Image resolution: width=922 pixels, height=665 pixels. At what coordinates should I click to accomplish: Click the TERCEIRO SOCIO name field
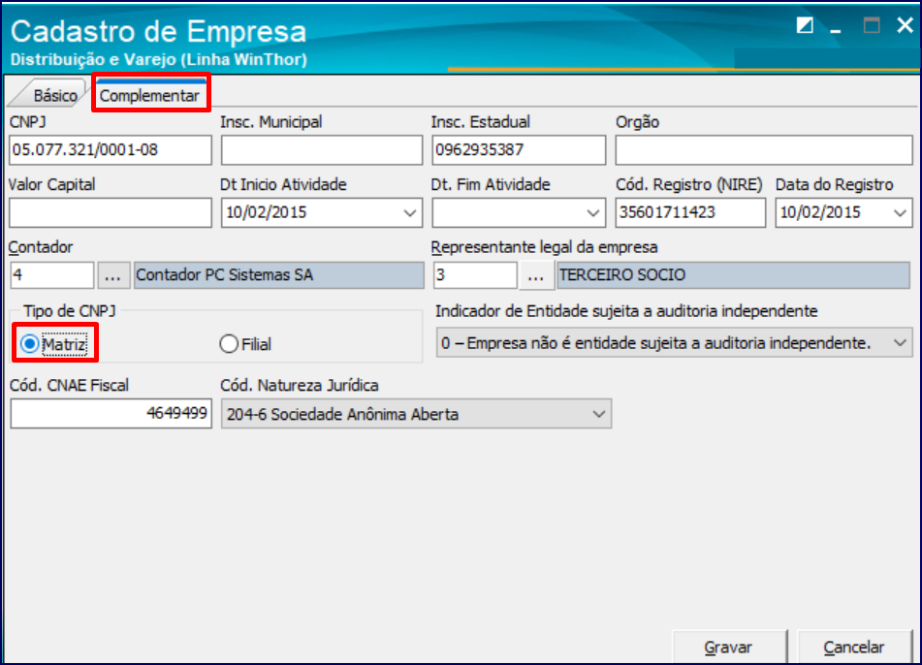pyautogui.click(x=733, y=275)
